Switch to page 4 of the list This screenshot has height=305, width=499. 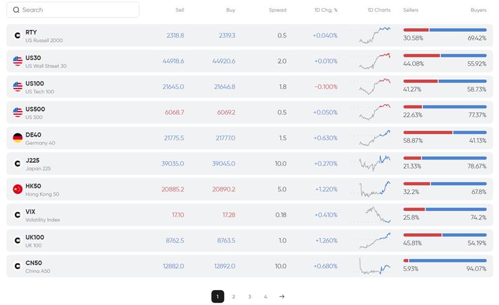(x=266, y=297)
